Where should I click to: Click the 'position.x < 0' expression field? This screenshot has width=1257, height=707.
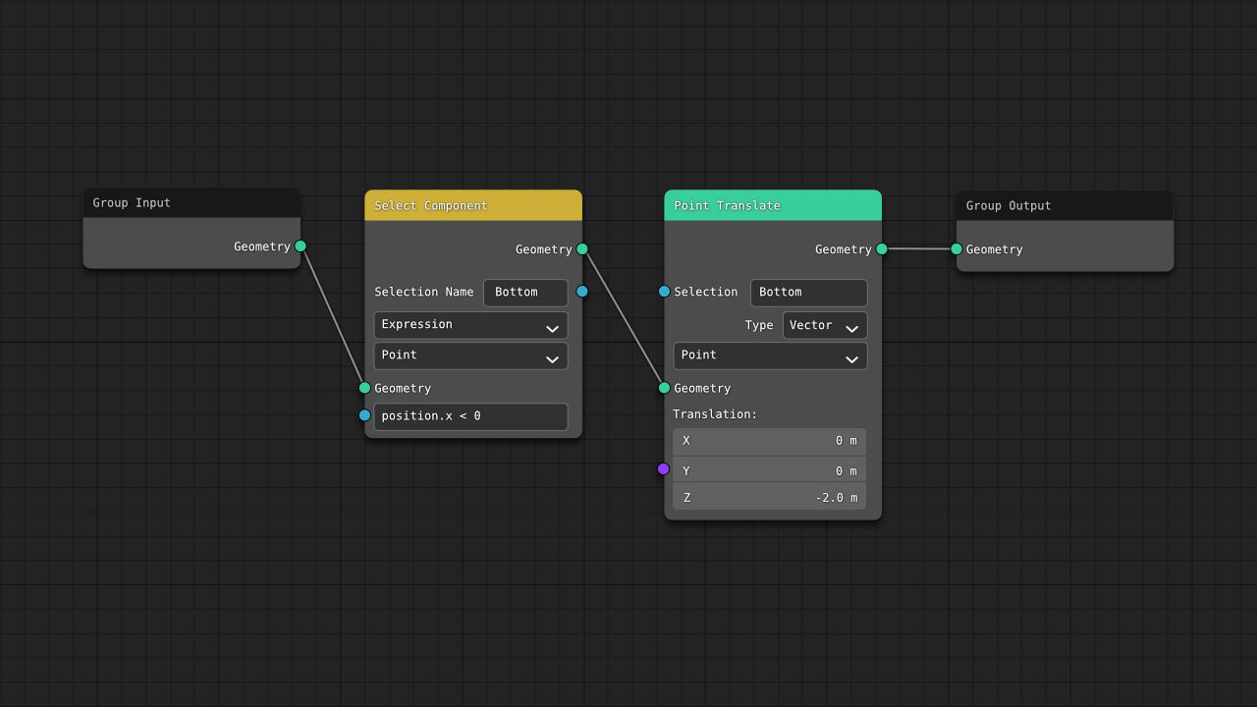tap(470, 416)
